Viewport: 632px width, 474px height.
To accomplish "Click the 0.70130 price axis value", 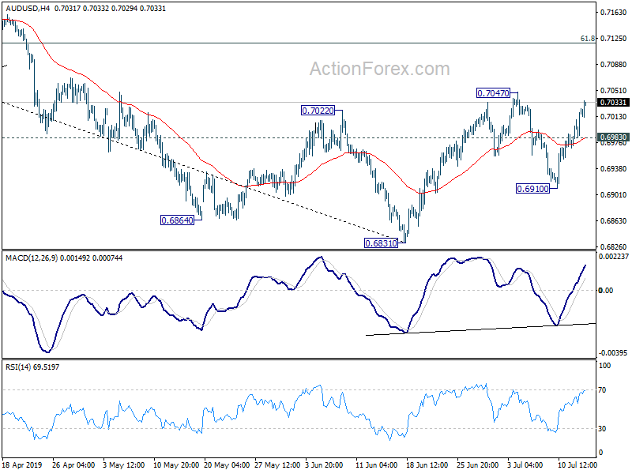I will [x=614, y=116].
